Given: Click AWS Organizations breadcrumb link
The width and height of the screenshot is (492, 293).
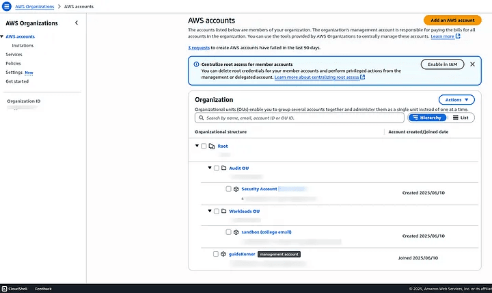Looking at the screenshot, I should [x=35, y=7].
